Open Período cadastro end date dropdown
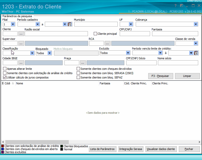The height and width of the screenshot is (160, 202). click(65, 24)
